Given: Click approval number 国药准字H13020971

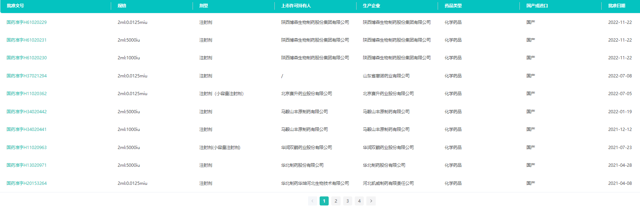Looking at the screenshot, I should [x=26, y=165].
